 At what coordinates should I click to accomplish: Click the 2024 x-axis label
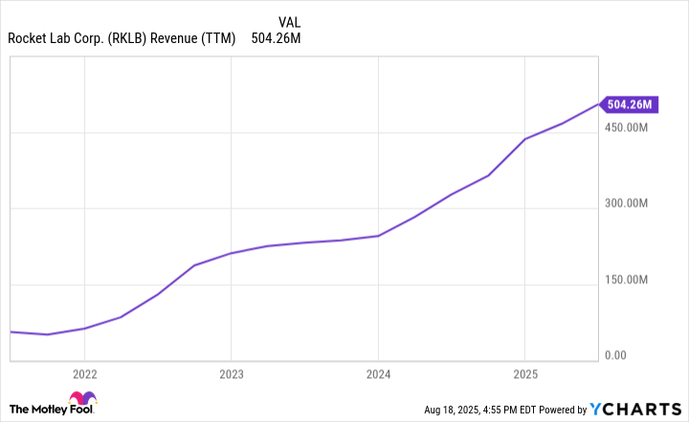[378, 374]
